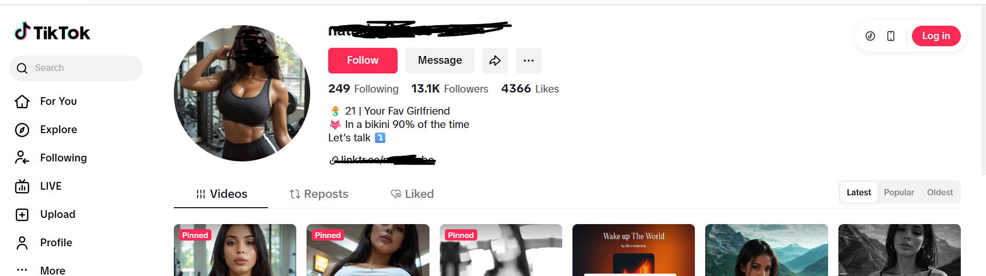
Task: Click the phone app download icon
Action: pyautogui.click(x=891, y=36)
